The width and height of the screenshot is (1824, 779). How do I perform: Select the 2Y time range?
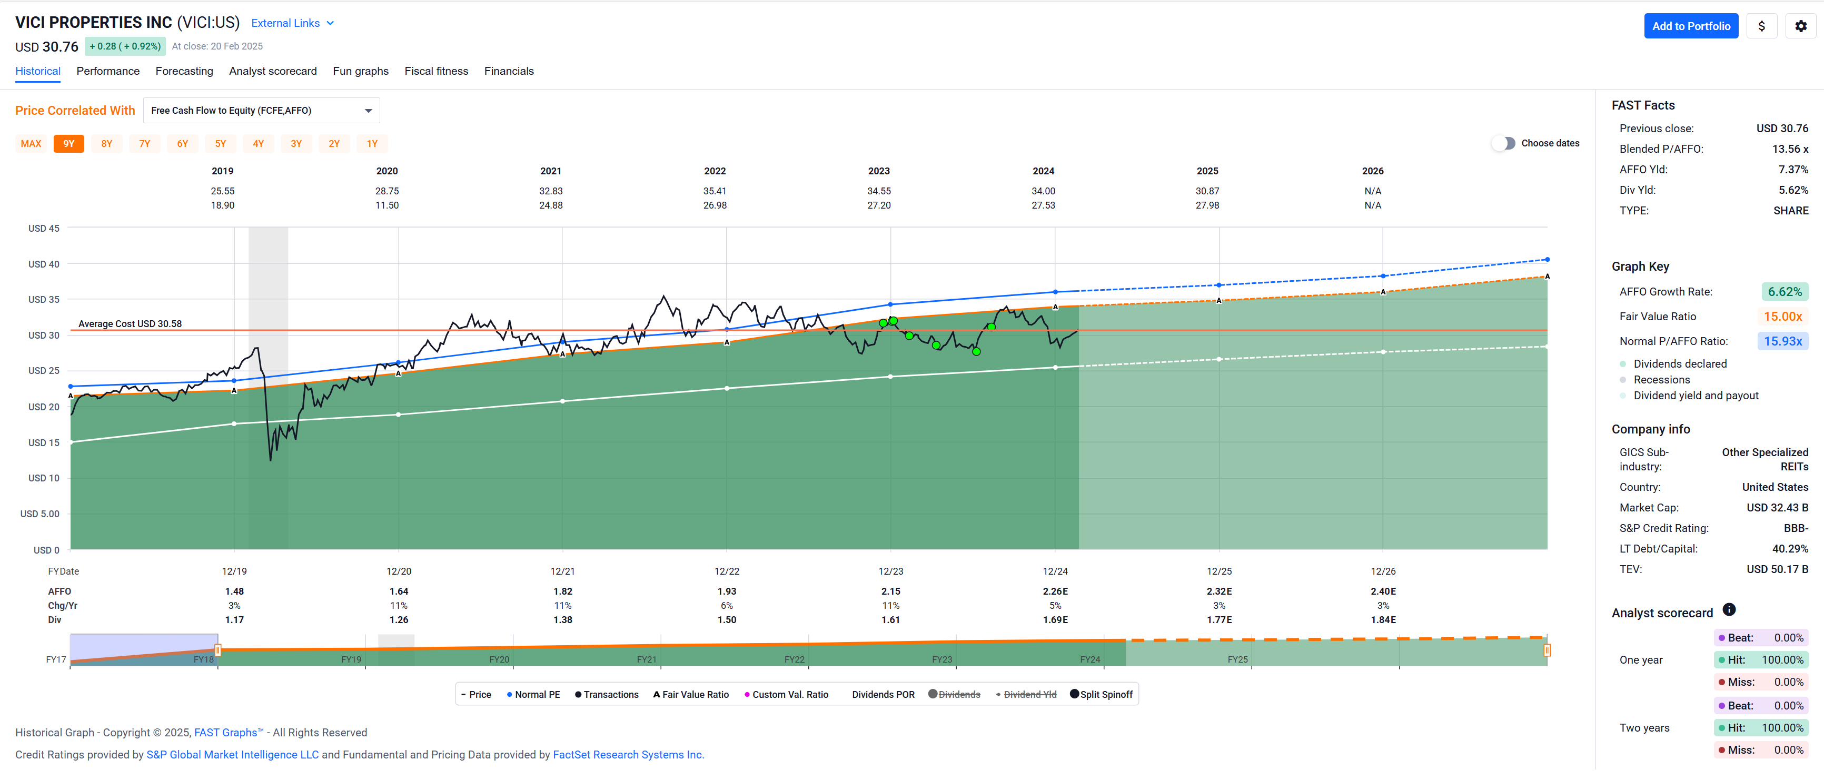click(x=334, y=144)
